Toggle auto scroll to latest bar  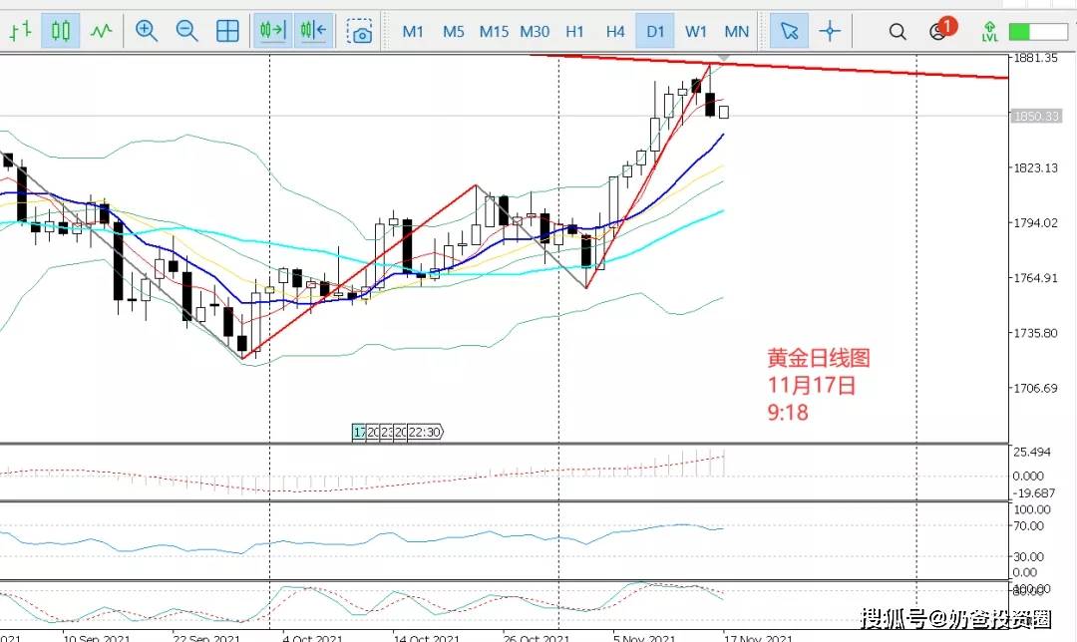click(272, 31)
